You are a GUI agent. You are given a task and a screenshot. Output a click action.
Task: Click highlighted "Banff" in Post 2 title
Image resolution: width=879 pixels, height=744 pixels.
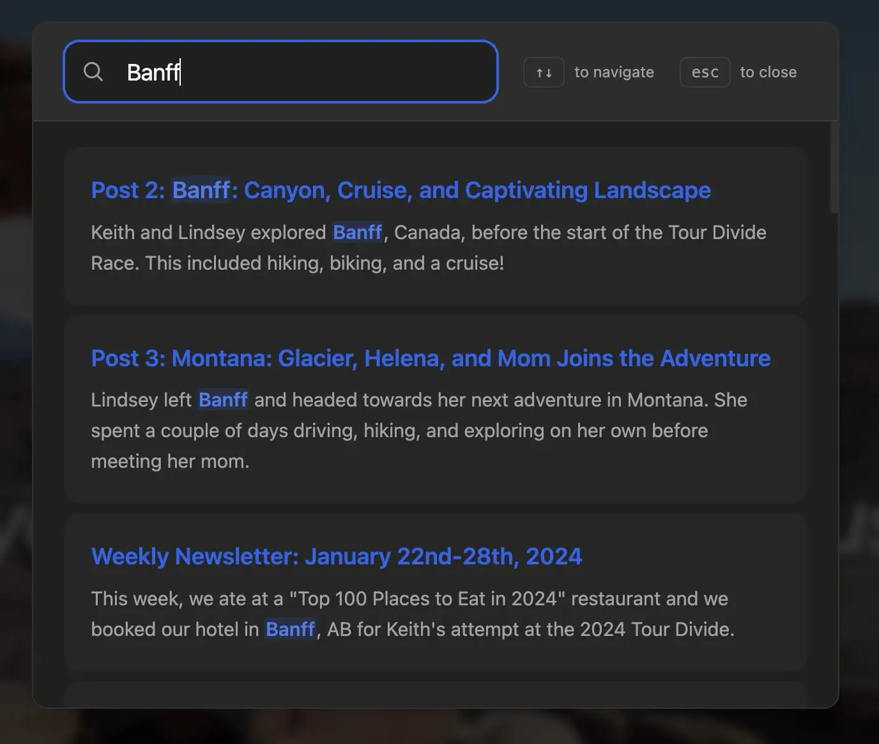[x=201, y=190]
